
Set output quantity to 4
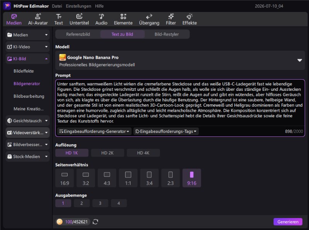click(119, 203)
